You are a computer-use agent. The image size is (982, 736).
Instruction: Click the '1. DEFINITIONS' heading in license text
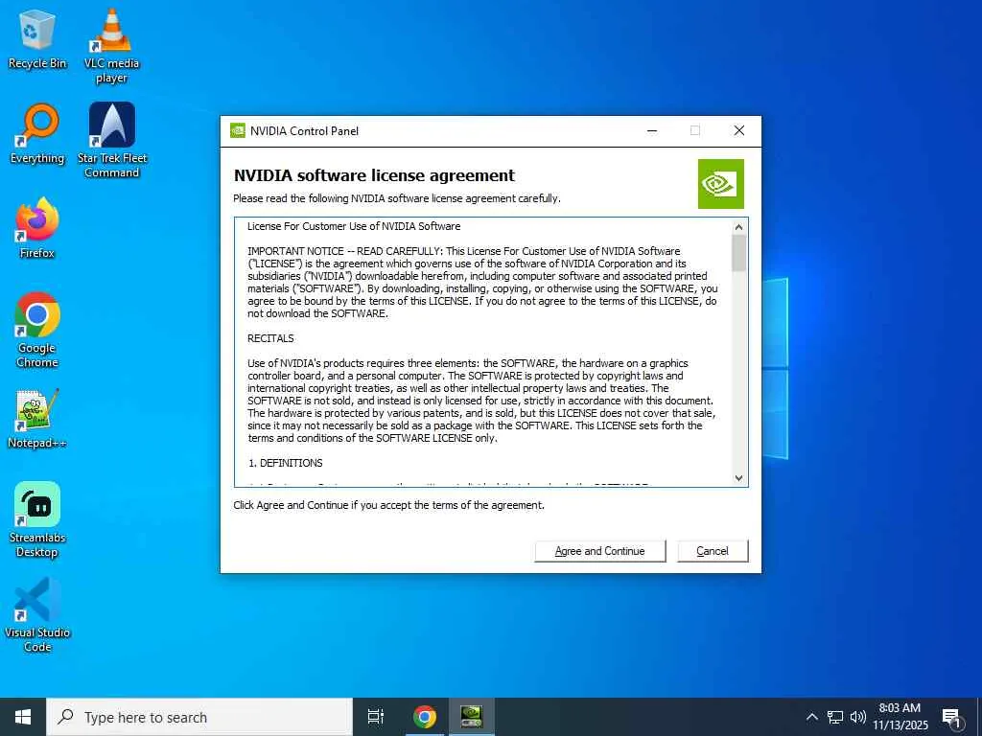click(286, 463)
